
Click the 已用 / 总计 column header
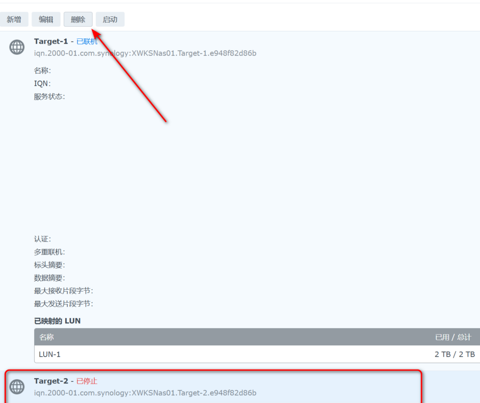pyautogui.click(x=453, y=337)
